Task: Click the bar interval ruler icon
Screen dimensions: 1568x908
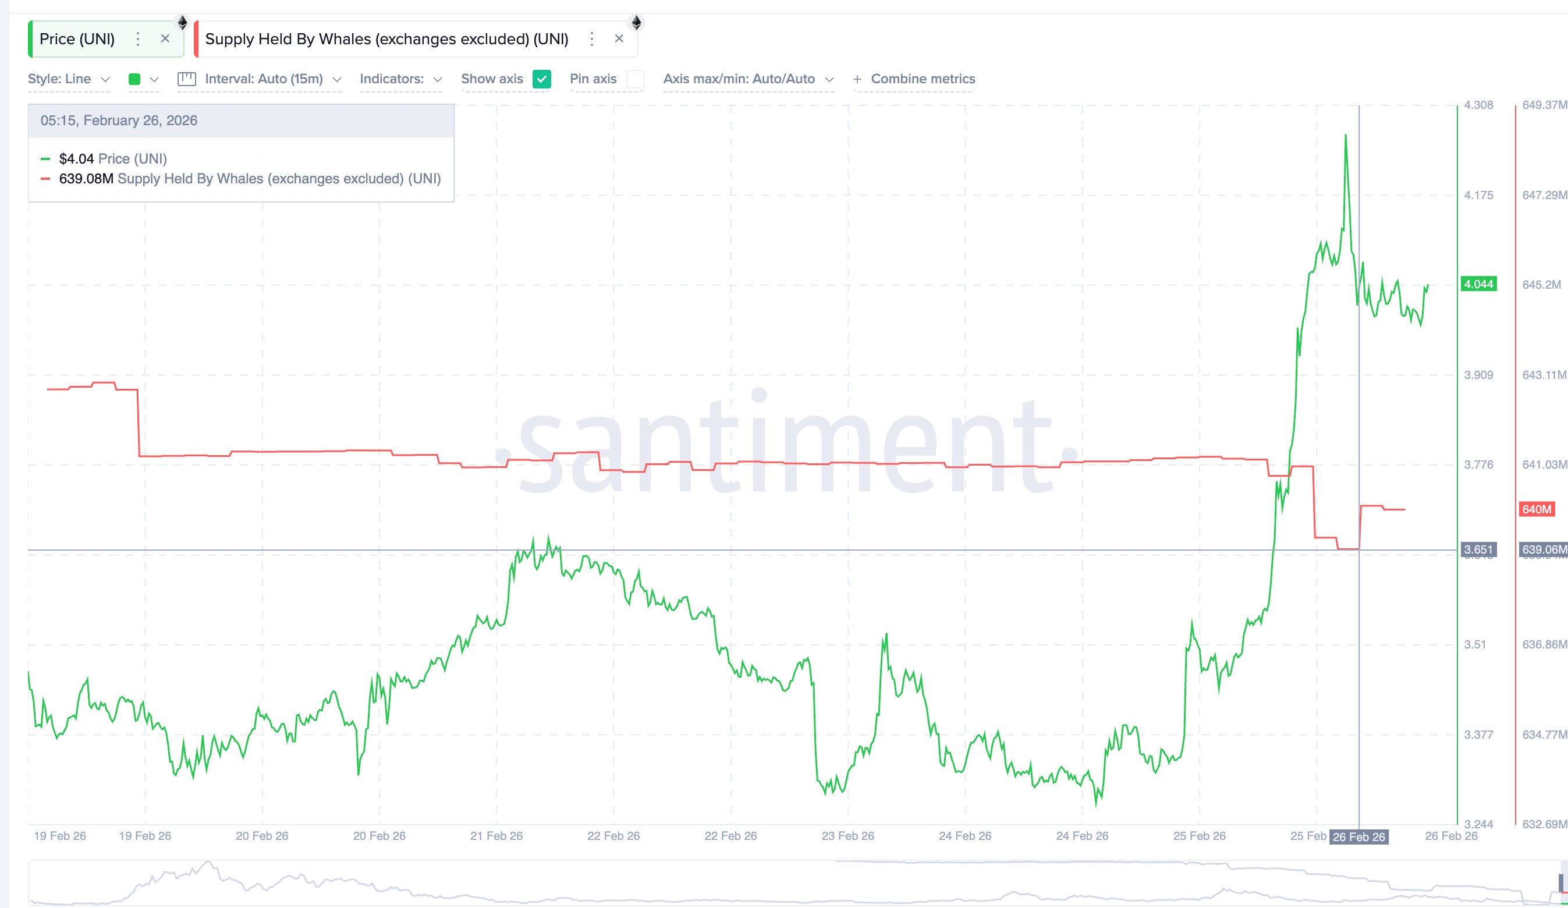Action: [x=186, y=79]
